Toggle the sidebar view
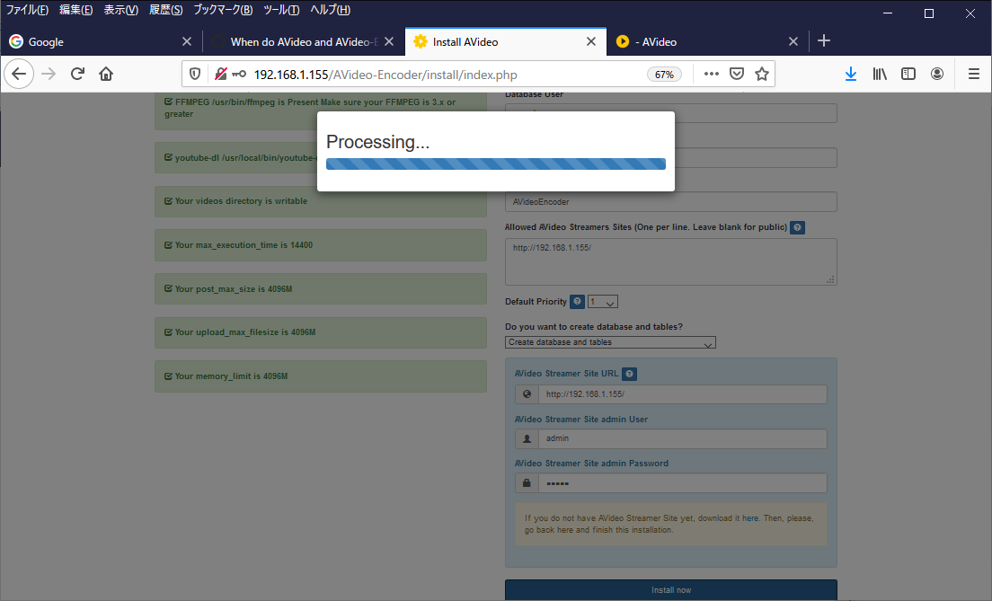 [908, 74]
